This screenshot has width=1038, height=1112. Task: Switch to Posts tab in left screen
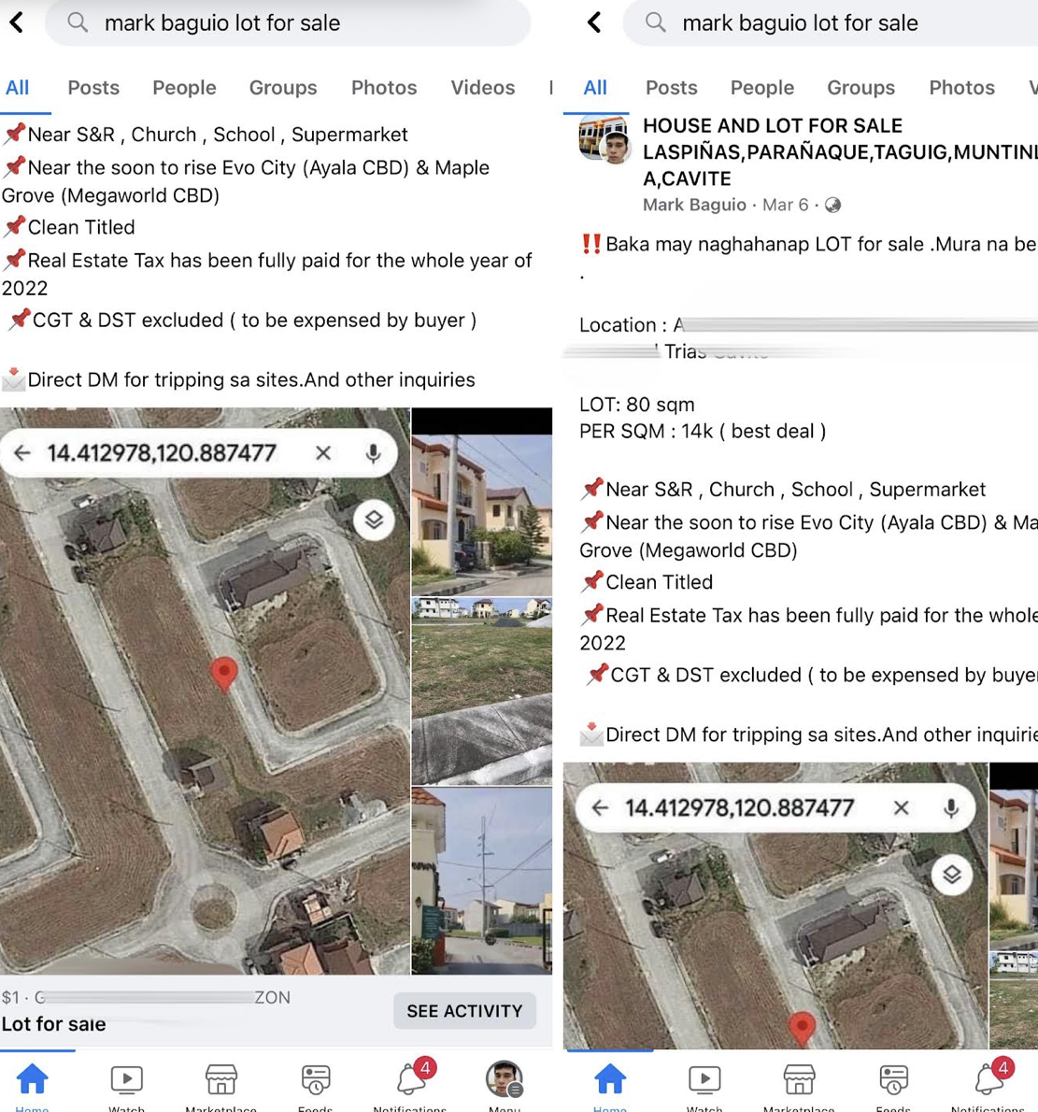(x=93, y=87)
